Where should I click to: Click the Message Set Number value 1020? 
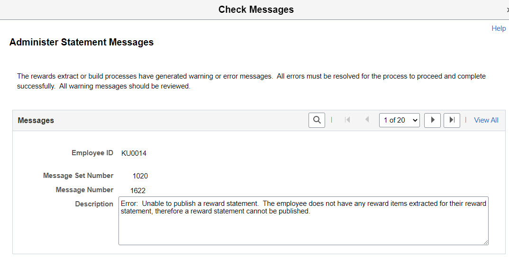pyautogui.click(x=140, y=176)
